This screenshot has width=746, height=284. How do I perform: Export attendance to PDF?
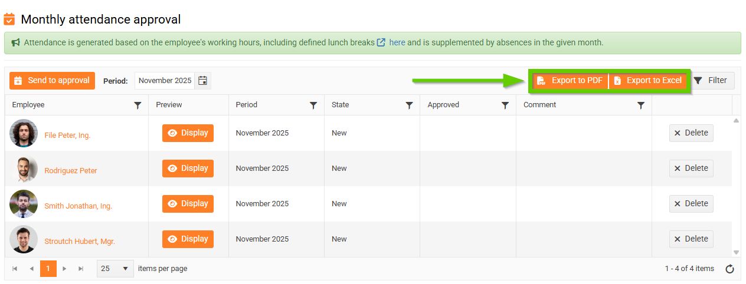click(x=570, y=81)
